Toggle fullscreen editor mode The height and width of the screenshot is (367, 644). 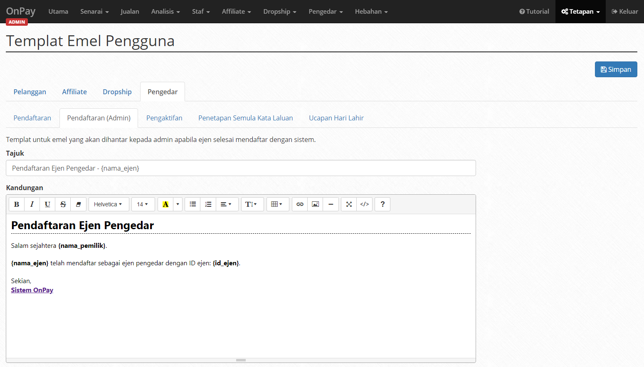pyautogui.click(x=349, y=204)
